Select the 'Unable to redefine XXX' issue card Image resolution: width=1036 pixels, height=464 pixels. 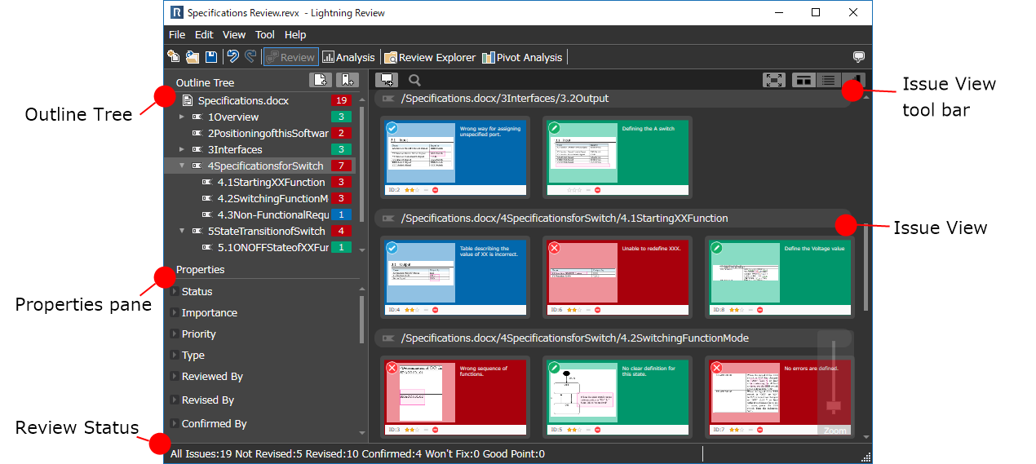(618, 276)
